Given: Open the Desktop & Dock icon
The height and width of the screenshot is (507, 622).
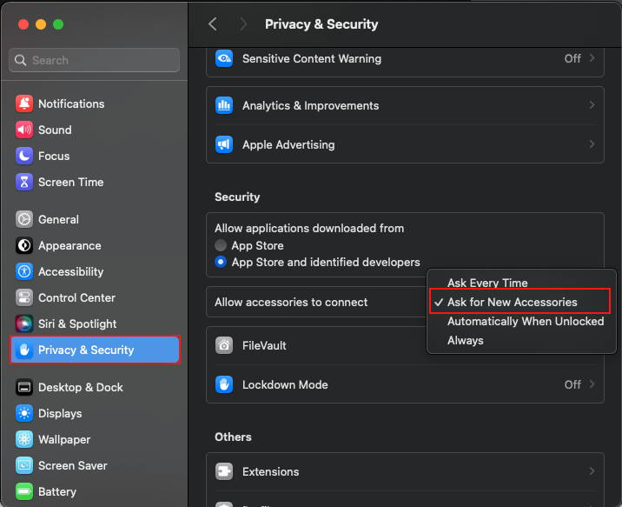Looking at the screenshot, I should (24, 387).
